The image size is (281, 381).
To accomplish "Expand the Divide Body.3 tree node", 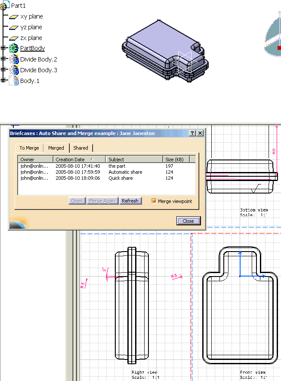I will coord(3,70).
